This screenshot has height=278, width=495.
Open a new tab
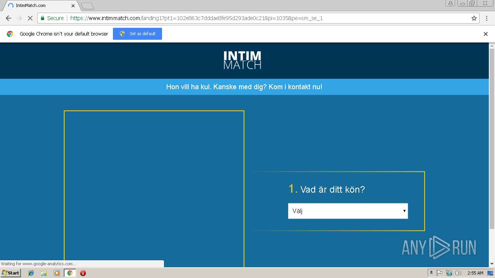coord(87,6)
